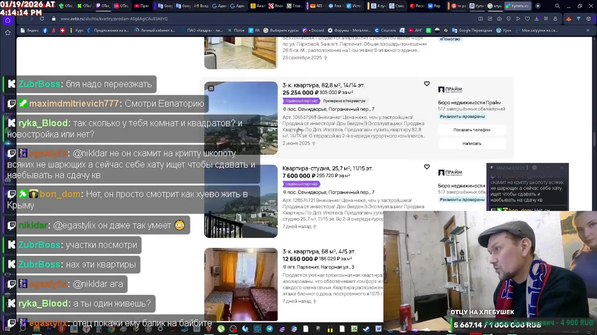Open the MetaMask fox extension icon
This screenshot has width=597, height=335.
click(x=569, y=19)
